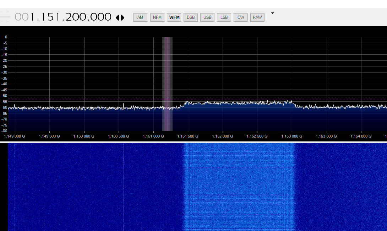Choose LSB sideband mode
Screen dimensions: 387x231
point(224,17)
